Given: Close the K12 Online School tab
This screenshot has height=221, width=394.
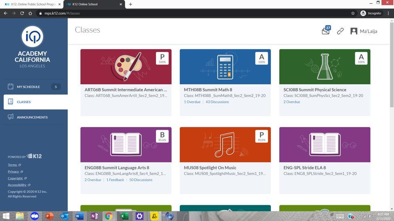Looking at the screenshot, I should (120, 4).
